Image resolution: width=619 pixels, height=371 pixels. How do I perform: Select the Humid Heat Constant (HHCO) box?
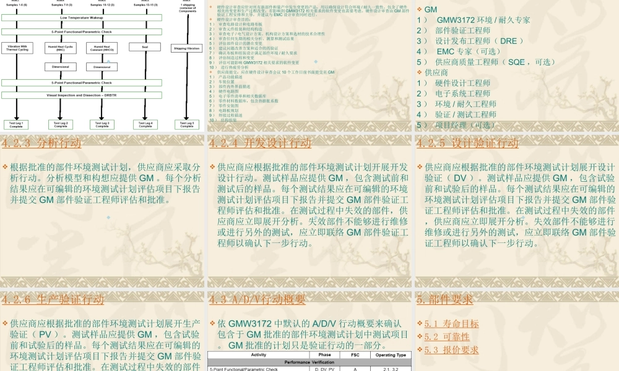click(x=102, y=48)
